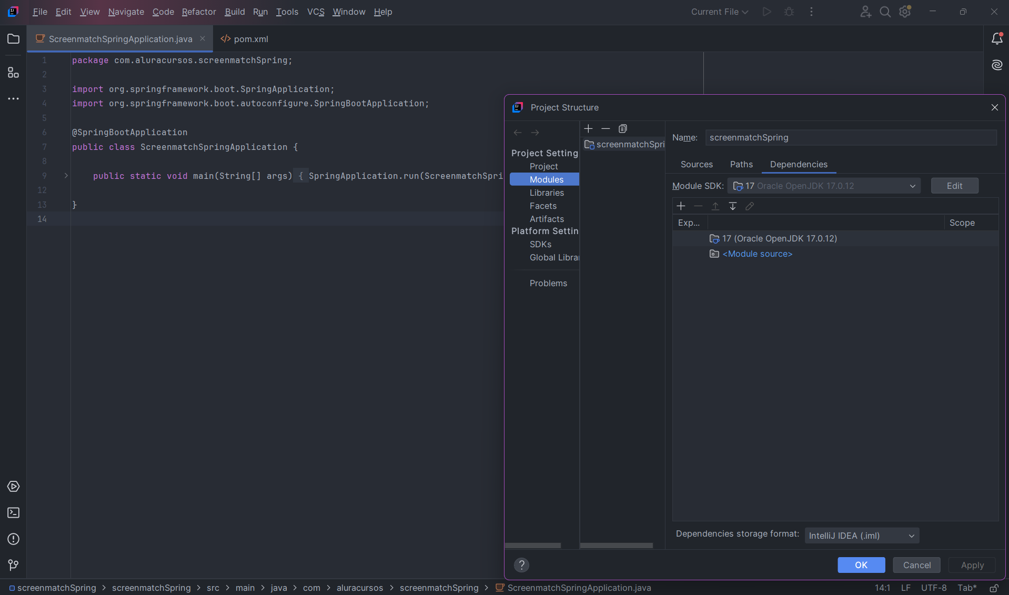Open the Services tool window icon
1009x595 pixels.
[x=13, y=487]
